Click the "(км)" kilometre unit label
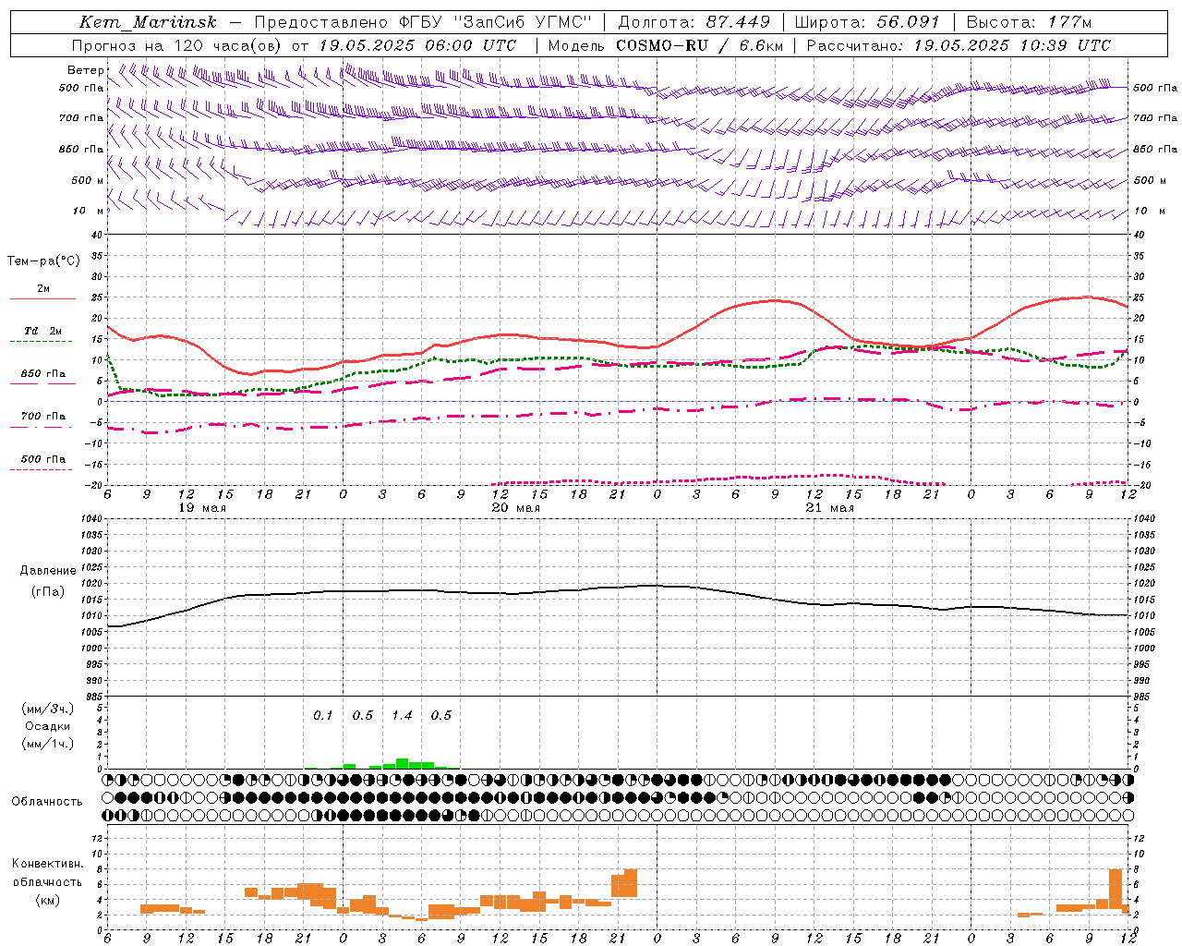Image resolution: width=1182 pixels, height=946 pixels. tap(47, 900)
